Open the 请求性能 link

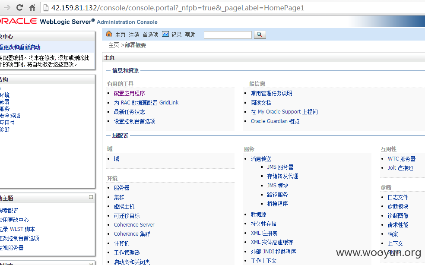pos(398,225)
